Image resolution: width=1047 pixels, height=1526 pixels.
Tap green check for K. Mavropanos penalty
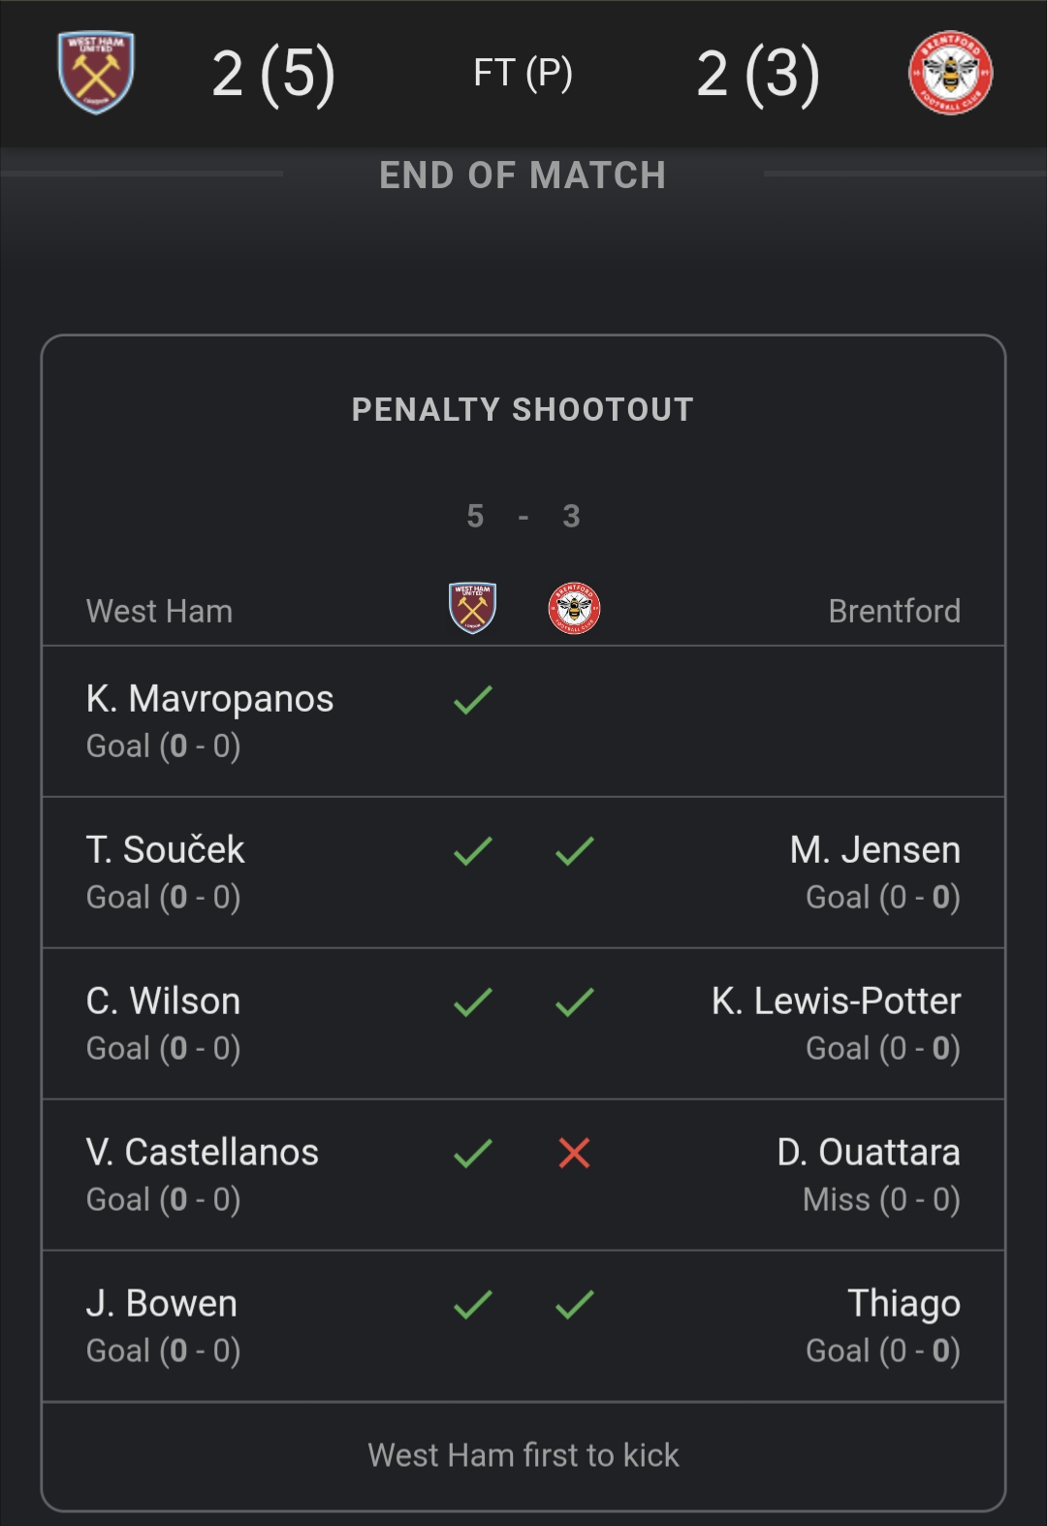pos(473,700)
